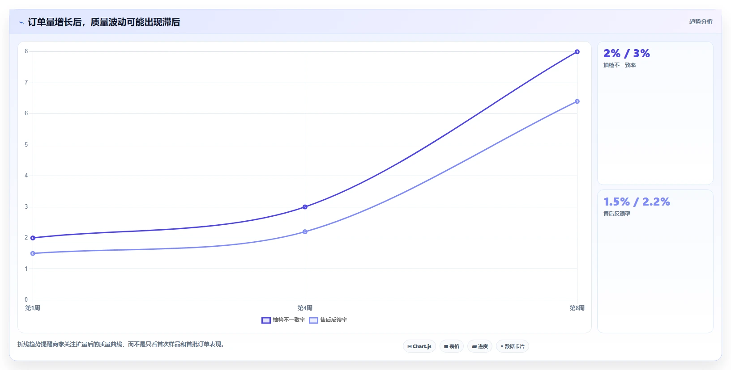
Task: Click the caption starting 折线趋势提醒商家
Action: point(121,344)
